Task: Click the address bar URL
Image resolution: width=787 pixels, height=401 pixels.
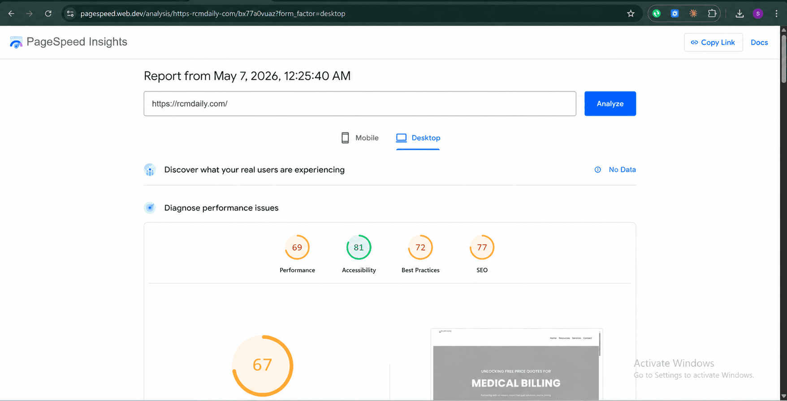Action: 213,13
